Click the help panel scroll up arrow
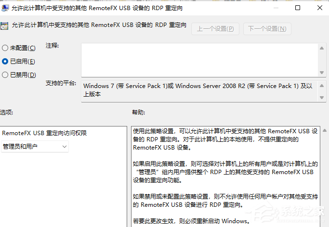 coord(325,130)
